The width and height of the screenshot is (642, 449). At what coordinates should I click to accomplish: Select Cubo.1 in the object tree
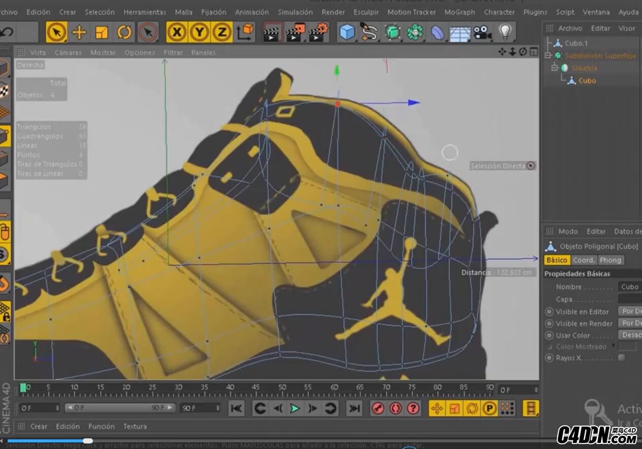point(576,43)
